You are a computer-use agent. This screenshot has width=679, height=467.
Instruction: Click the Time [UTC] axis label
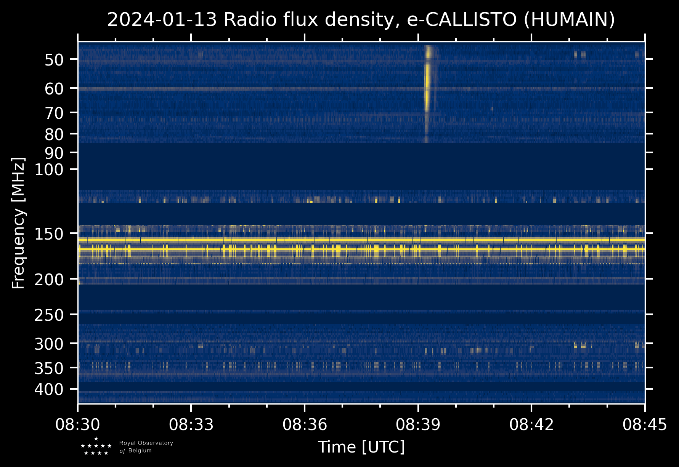pos(361,447)
